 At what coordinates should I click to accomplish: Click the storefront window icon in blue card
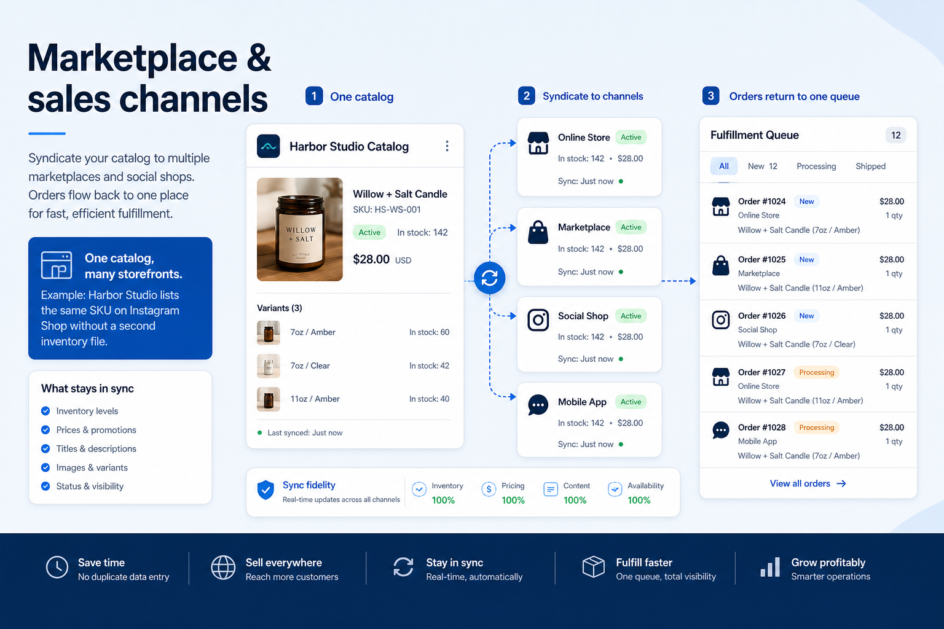pyautogui.click(x=57, y=265)
